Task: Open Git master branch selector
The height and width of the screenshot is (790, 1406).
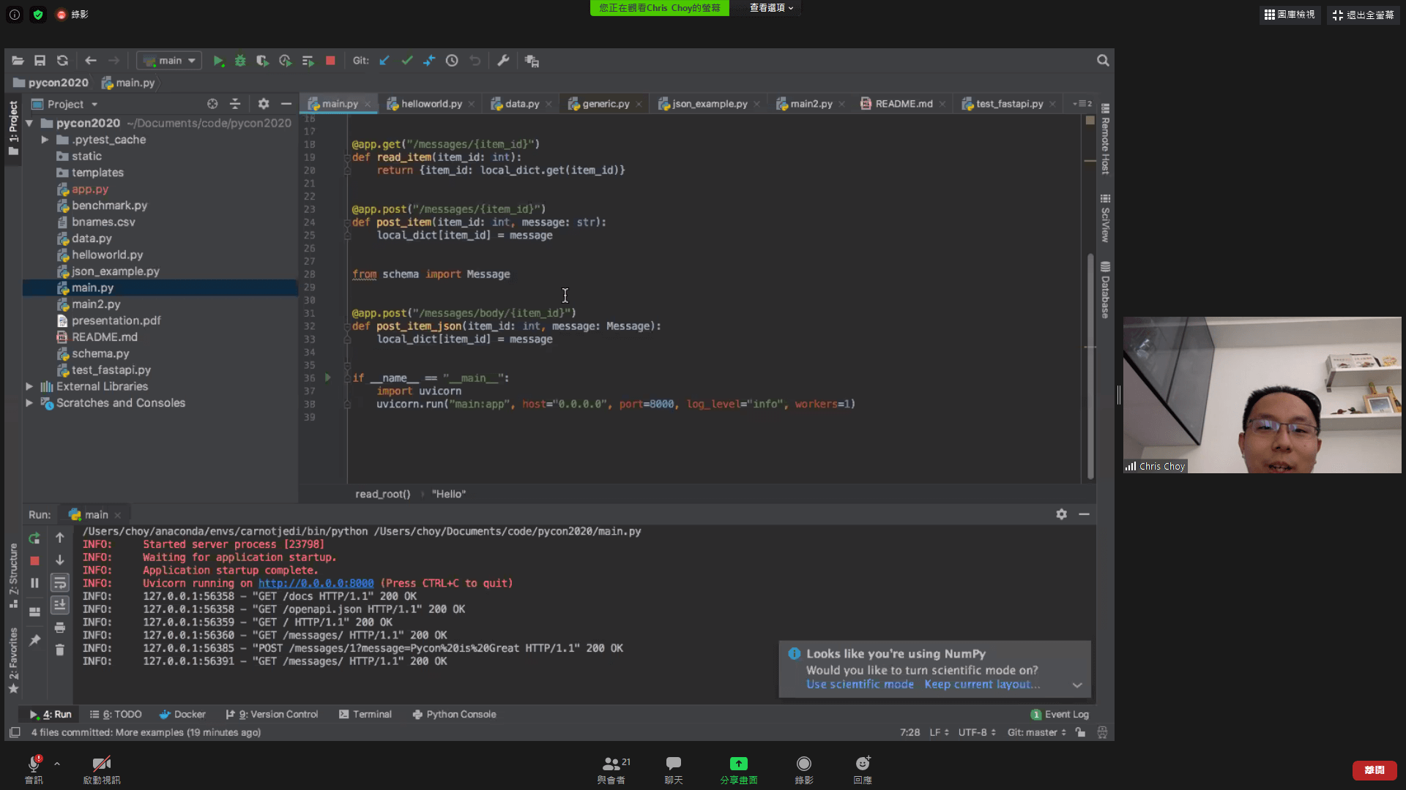Action: (1036, 732)
